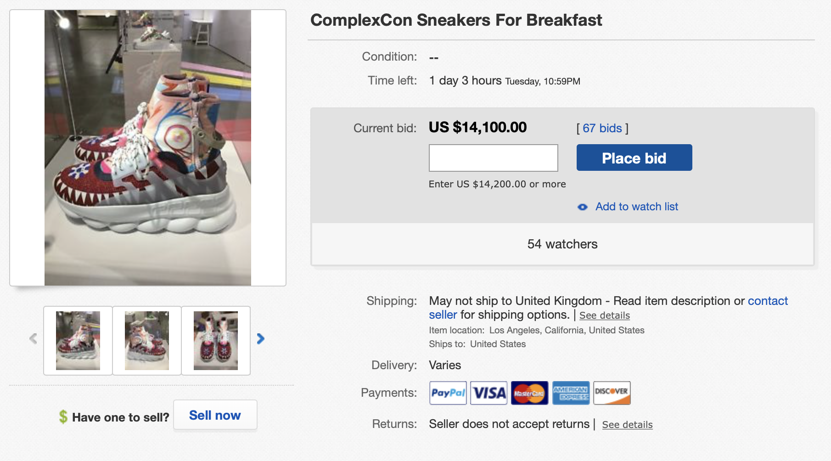Image resolution: width=831 pixels, height=461 pixels.
Task: Click the watch list eye icon
Action: [583, 207]
